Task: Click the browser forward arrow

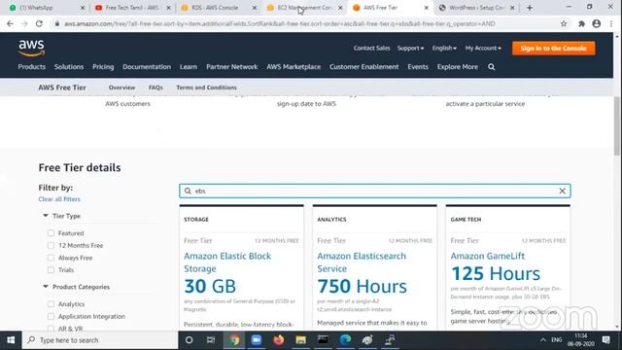Action: [24, 23]
